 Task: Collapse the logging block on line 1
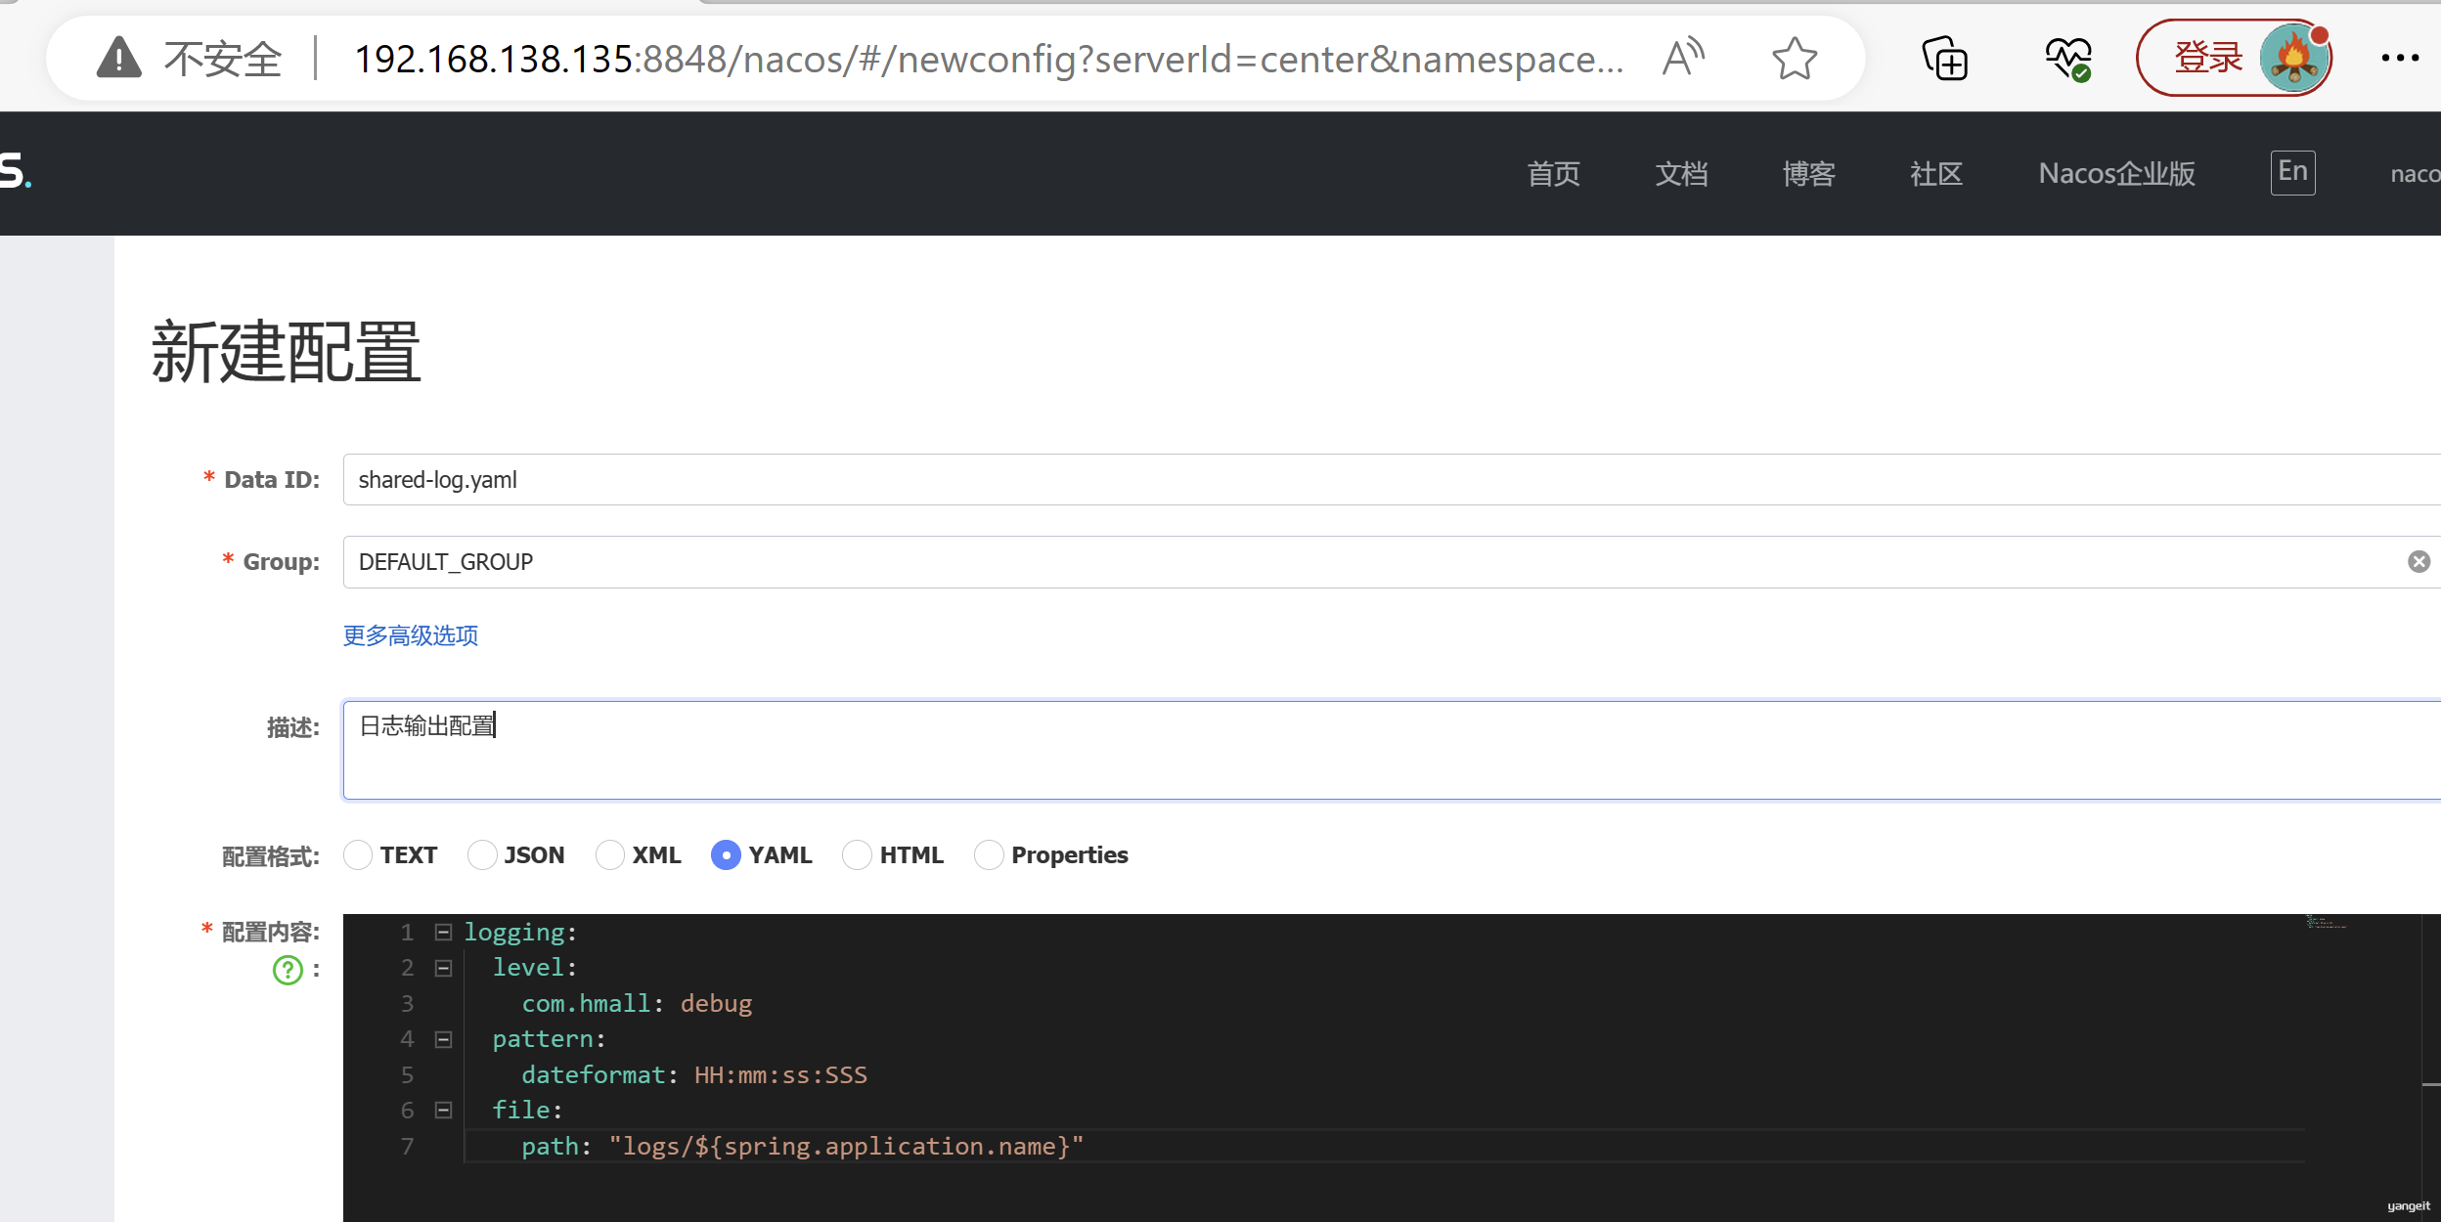[443, 932]
